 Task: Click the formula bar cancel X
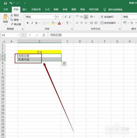coord(30,35)
